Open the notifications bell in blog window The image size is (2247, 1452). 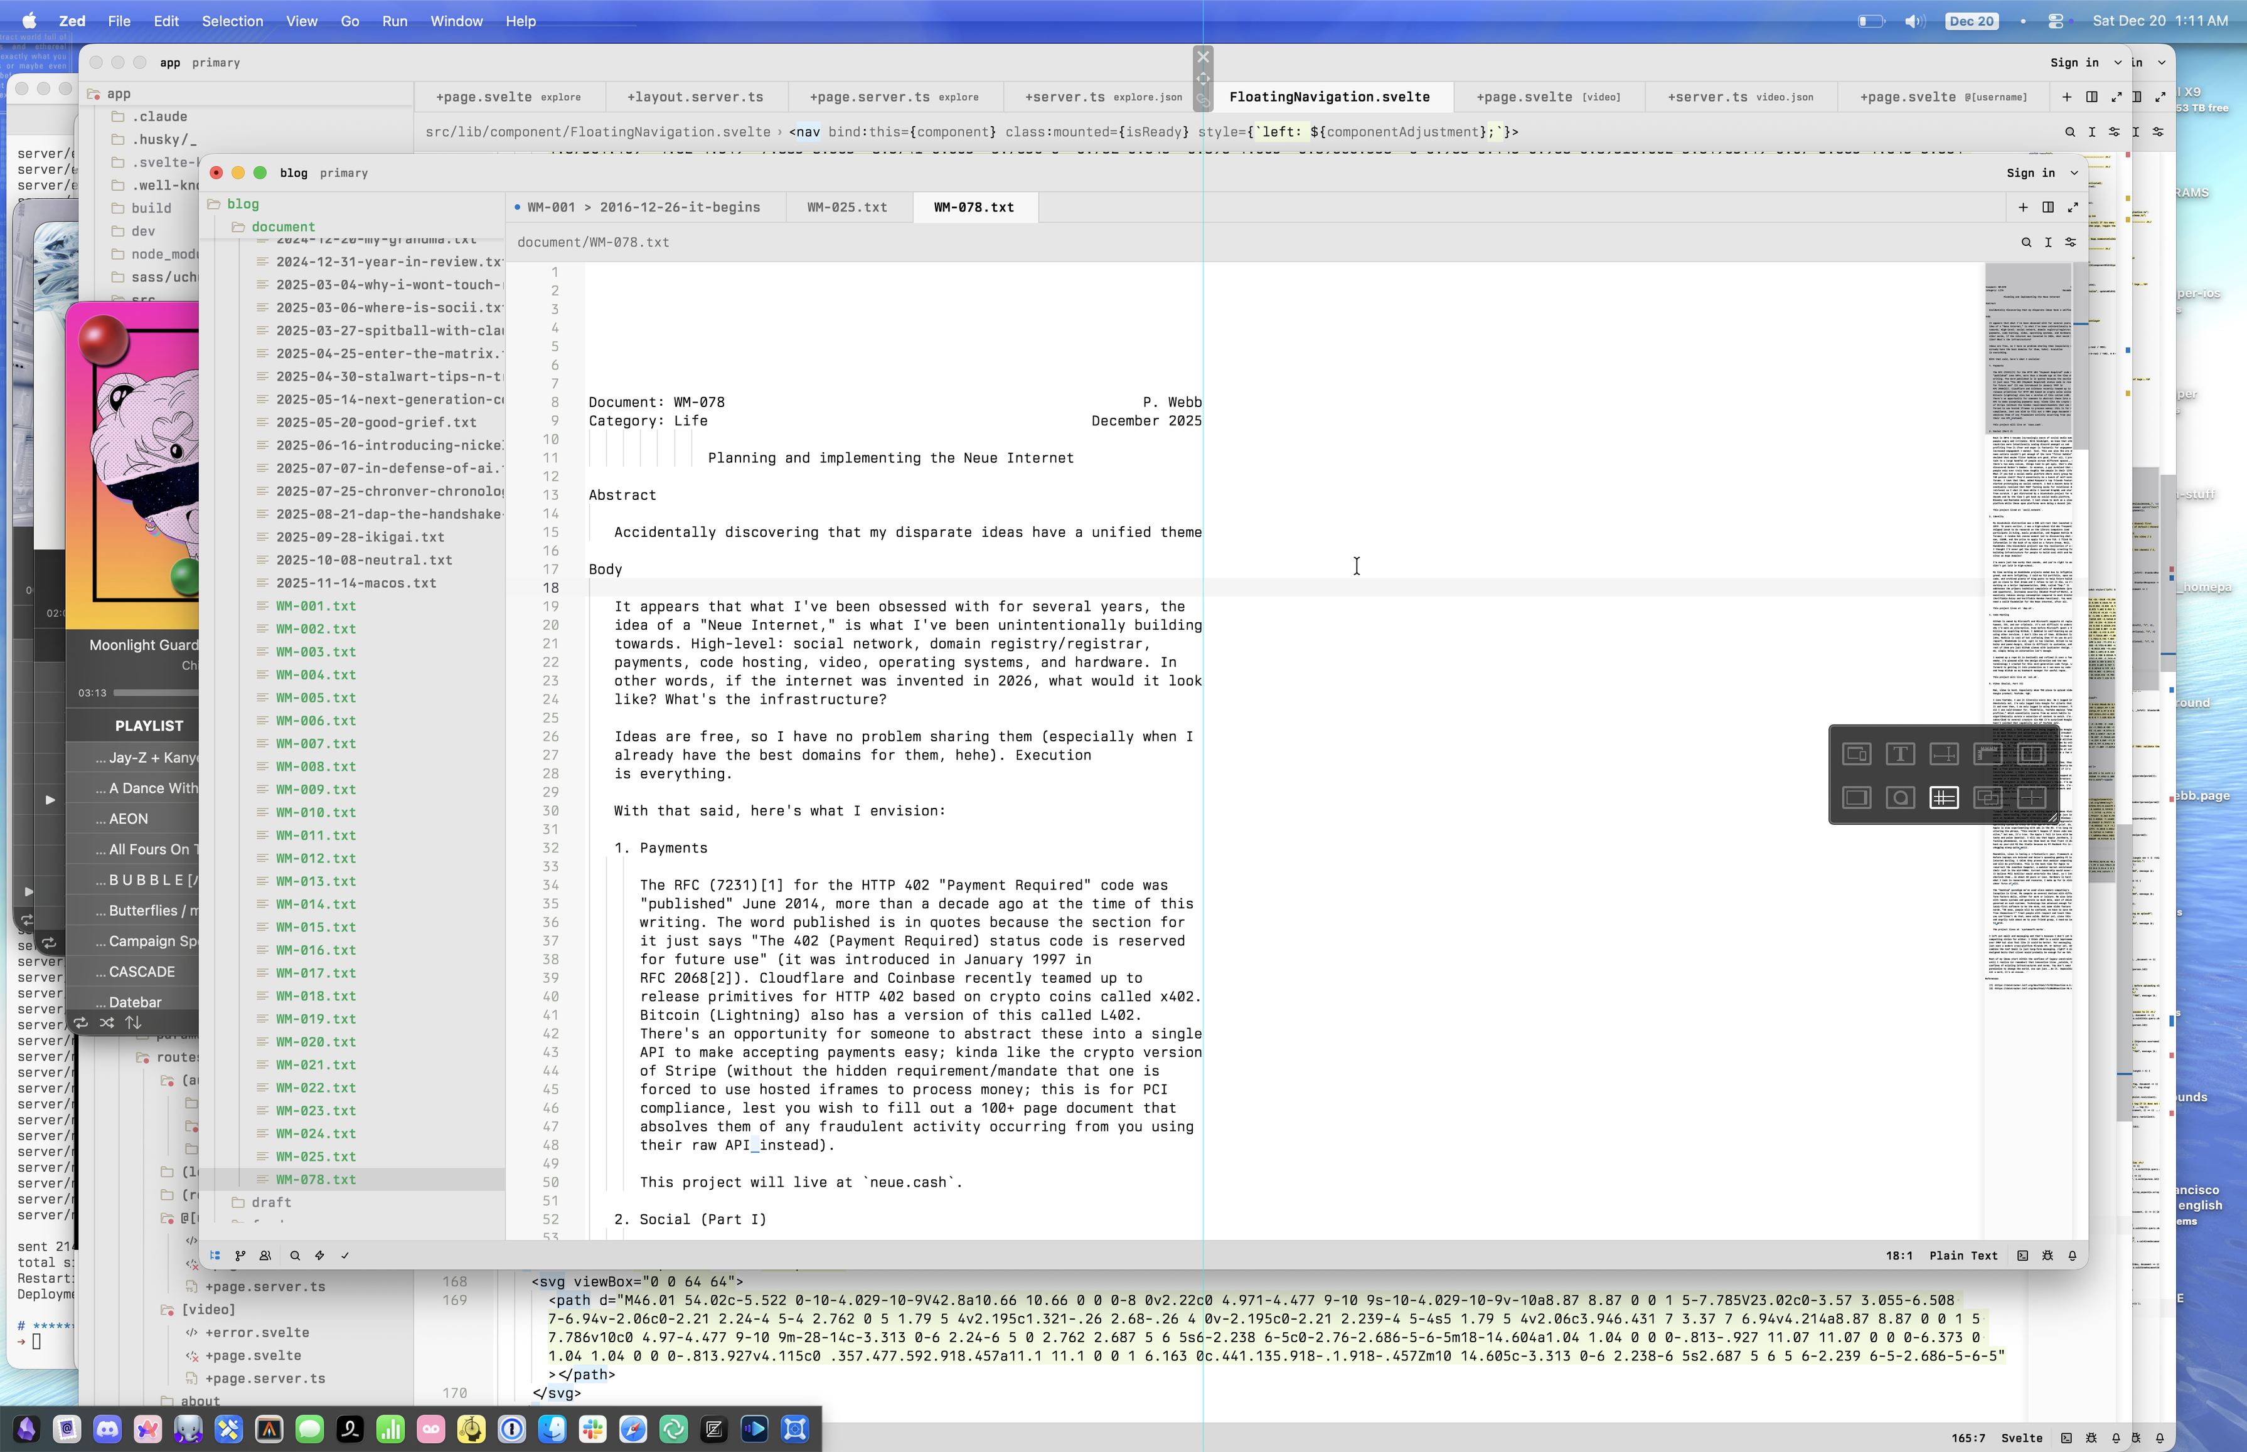2073,1255
